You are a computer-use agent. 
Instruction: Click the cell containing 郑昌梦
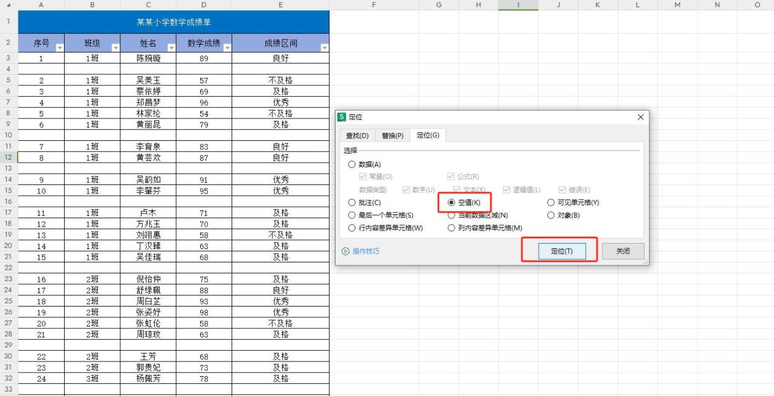[148, 102]
